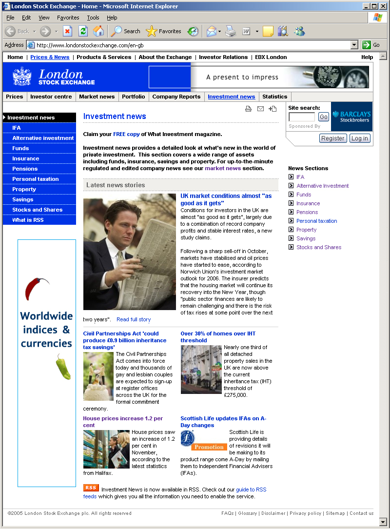The image size is (390, 529).
Task: Click Edit with Word toolbar icon
Action: pyautogui.click(x=246, y=31)
